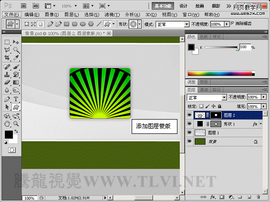Select the Dodge tool
Image resolution: width=270 pixels, height=202 pixels.
tap(16, 90)
